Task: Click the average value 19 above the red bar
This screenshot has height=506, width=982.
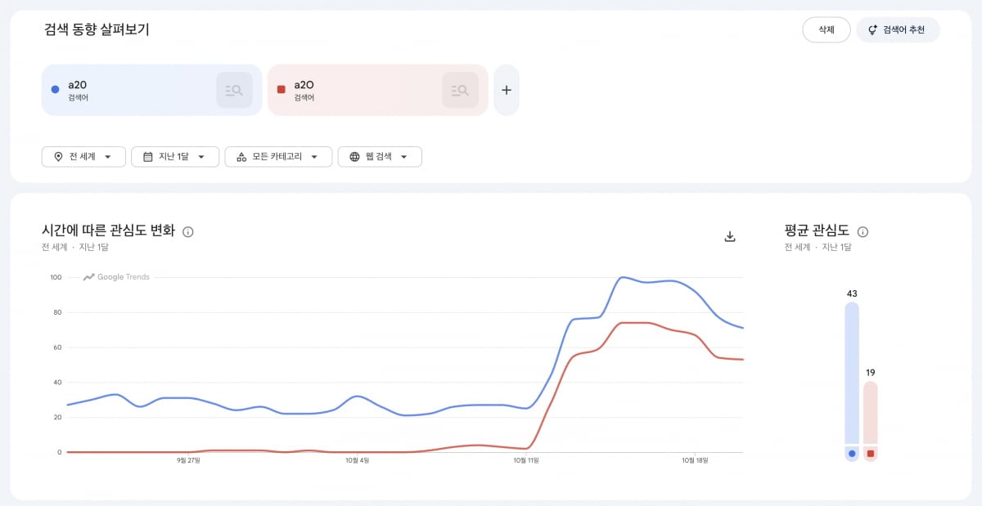Action: click(870, 373)
